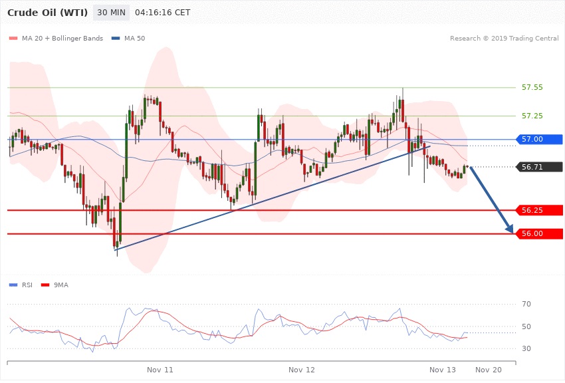Viewport: 565px width, 383px height.
Task: Toggle the MA 20 + Bollinger Bands legend
Action: click(57, 39)
